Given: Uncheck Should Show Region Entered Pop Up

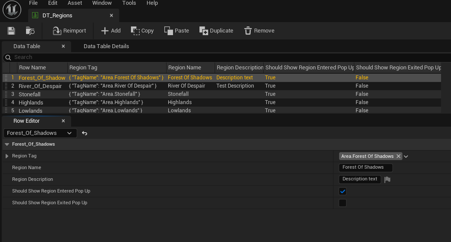Looking at the screenshot, I should click(343, 191).
